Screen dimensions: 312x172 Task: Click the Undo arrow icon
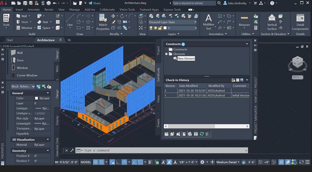click(55, 3)
